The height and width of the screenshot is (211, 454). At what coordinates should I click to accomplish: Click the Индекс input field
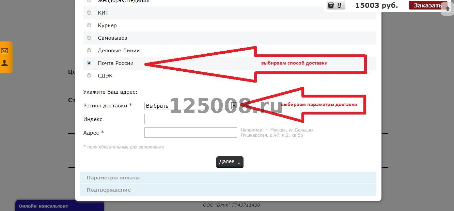[190, 119]
